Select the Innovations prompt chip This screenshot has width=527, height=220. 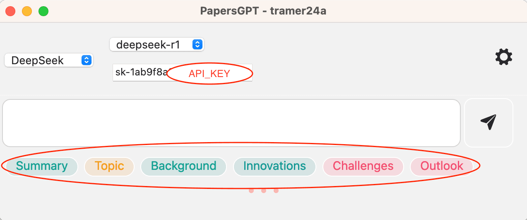point(274,166)
